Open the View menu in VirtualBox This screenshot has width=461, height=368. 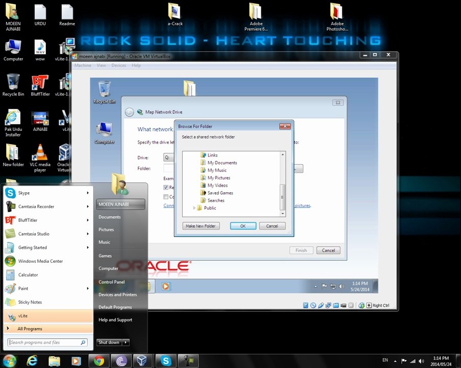tap(101, 65)
